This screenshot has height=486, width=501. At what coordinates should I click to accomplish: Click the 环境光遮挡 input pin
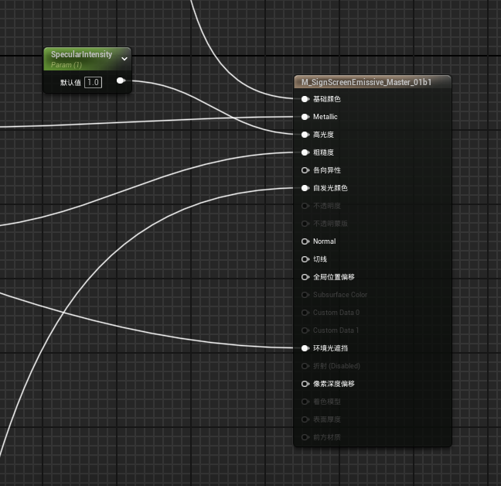(305, 348)
